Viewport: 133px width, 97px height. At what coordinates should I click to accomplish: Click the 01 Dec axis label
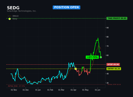click(26, 90)
